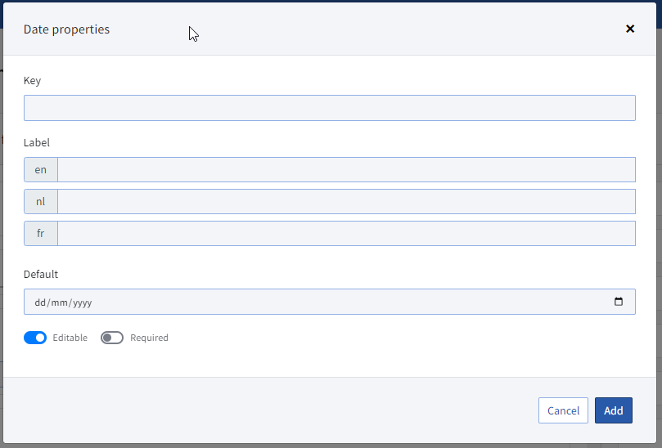Click the 'en' language prefix tag
Viewport: 662px width, 448px height.
tap(41, 169)
